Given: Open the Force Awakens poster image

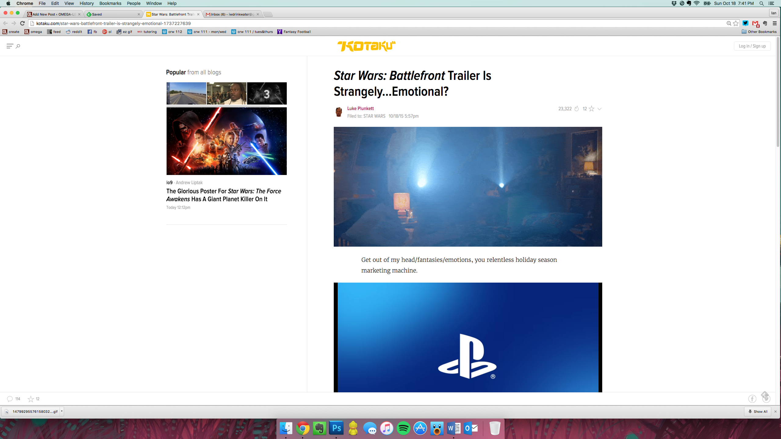Looking at the screenshot, I should pos(226,141).
